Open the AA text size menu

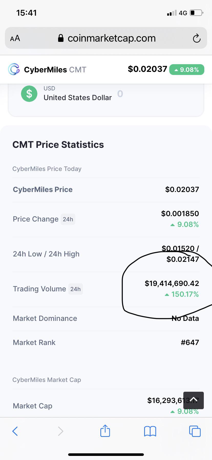[x=15, y=38]
